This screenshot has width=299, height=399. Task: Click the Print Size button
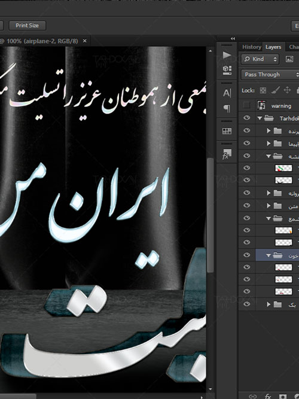pos(28,26)
